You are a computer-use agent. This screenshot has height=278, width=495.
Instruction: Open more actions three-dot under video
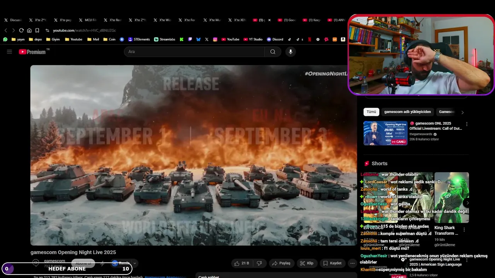point(352,263)
